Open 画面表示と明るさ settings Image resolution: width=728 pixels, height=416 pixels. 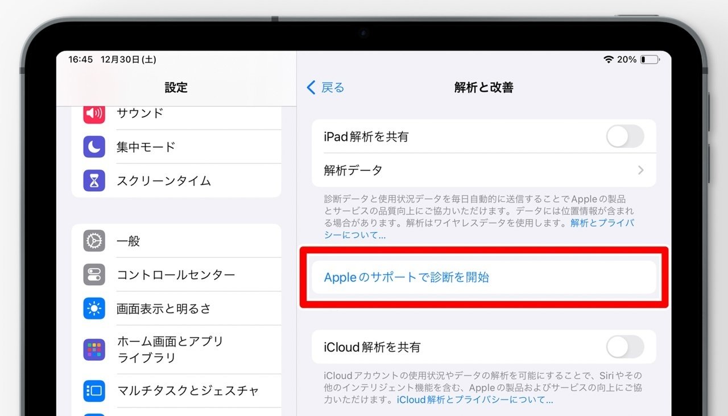176,309
